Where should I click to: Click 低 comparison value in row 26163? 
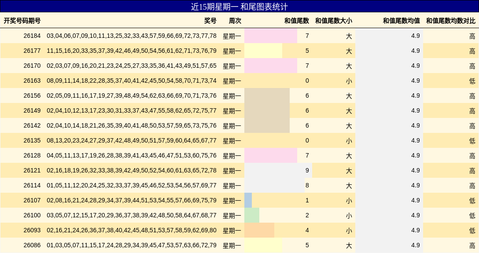tap(472, 81)
